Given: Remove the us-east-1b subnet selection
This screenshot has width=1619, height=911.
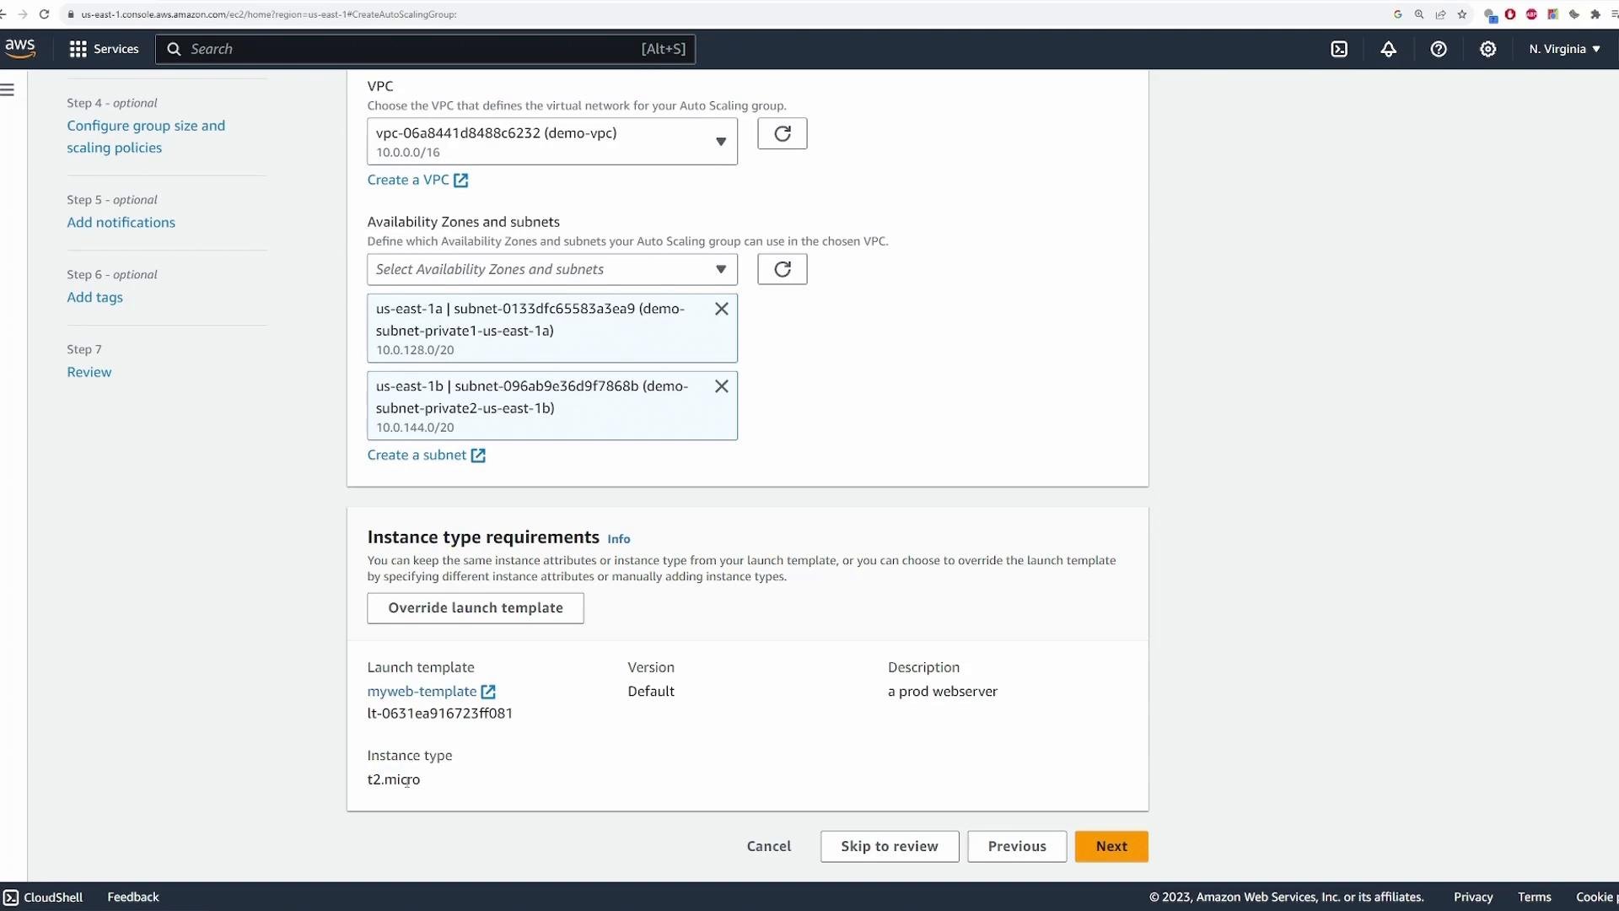Looking at the screenshot, I should [722, 386].
